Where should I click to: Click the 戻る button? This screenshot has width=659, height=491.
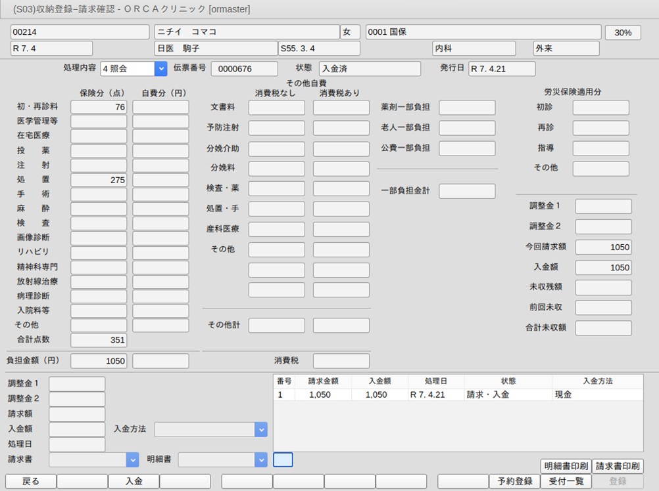pos(31,481)
